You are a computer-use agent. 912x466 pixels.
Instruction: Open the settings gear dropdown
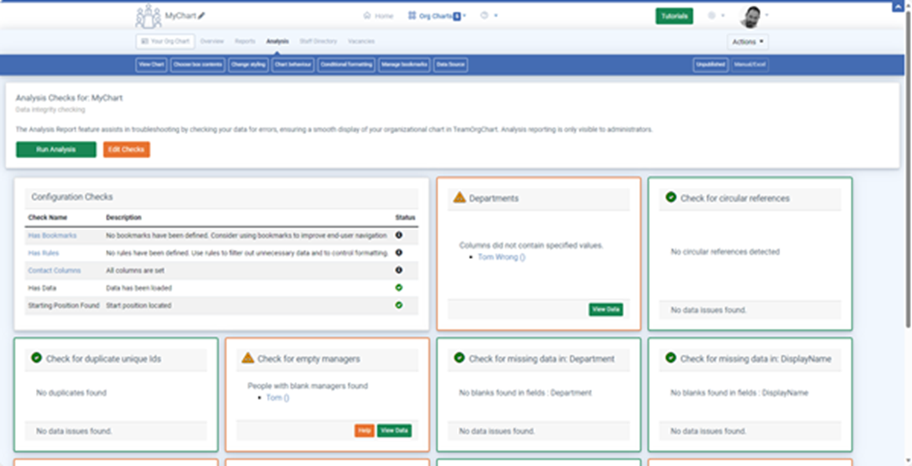(715, 16)
